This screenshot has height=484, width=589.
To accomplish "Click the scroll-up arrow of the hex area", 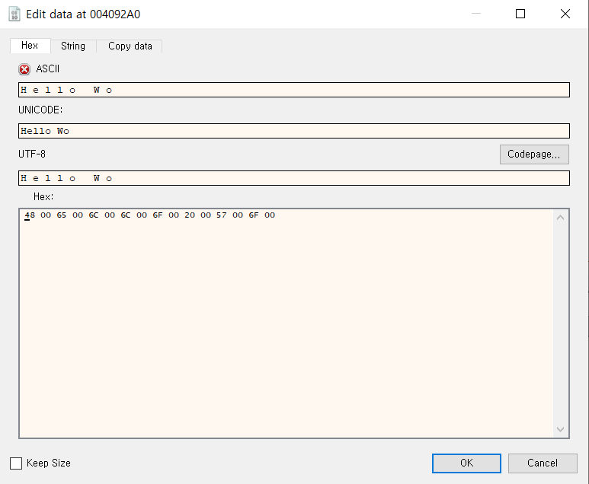I will pos(561,217).
